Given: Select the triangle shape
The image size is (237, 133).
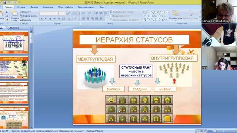Looking at the screenshot, I should pos(145,16).
